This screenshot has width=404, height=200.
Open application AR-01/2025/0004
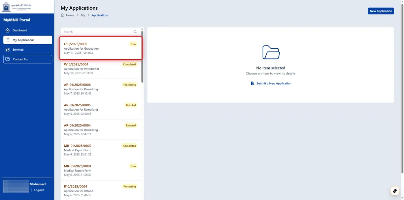(x=101, y=130)
